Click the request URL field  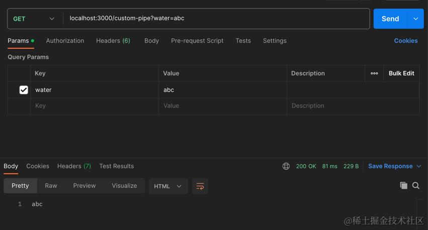point(216,19)
